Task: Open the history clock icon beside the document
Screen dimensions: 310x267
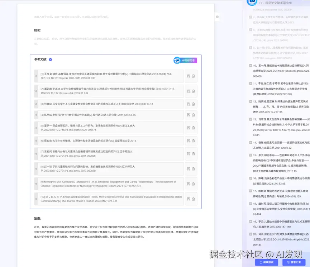Action: pyautogui.click(x=217, y=17)
